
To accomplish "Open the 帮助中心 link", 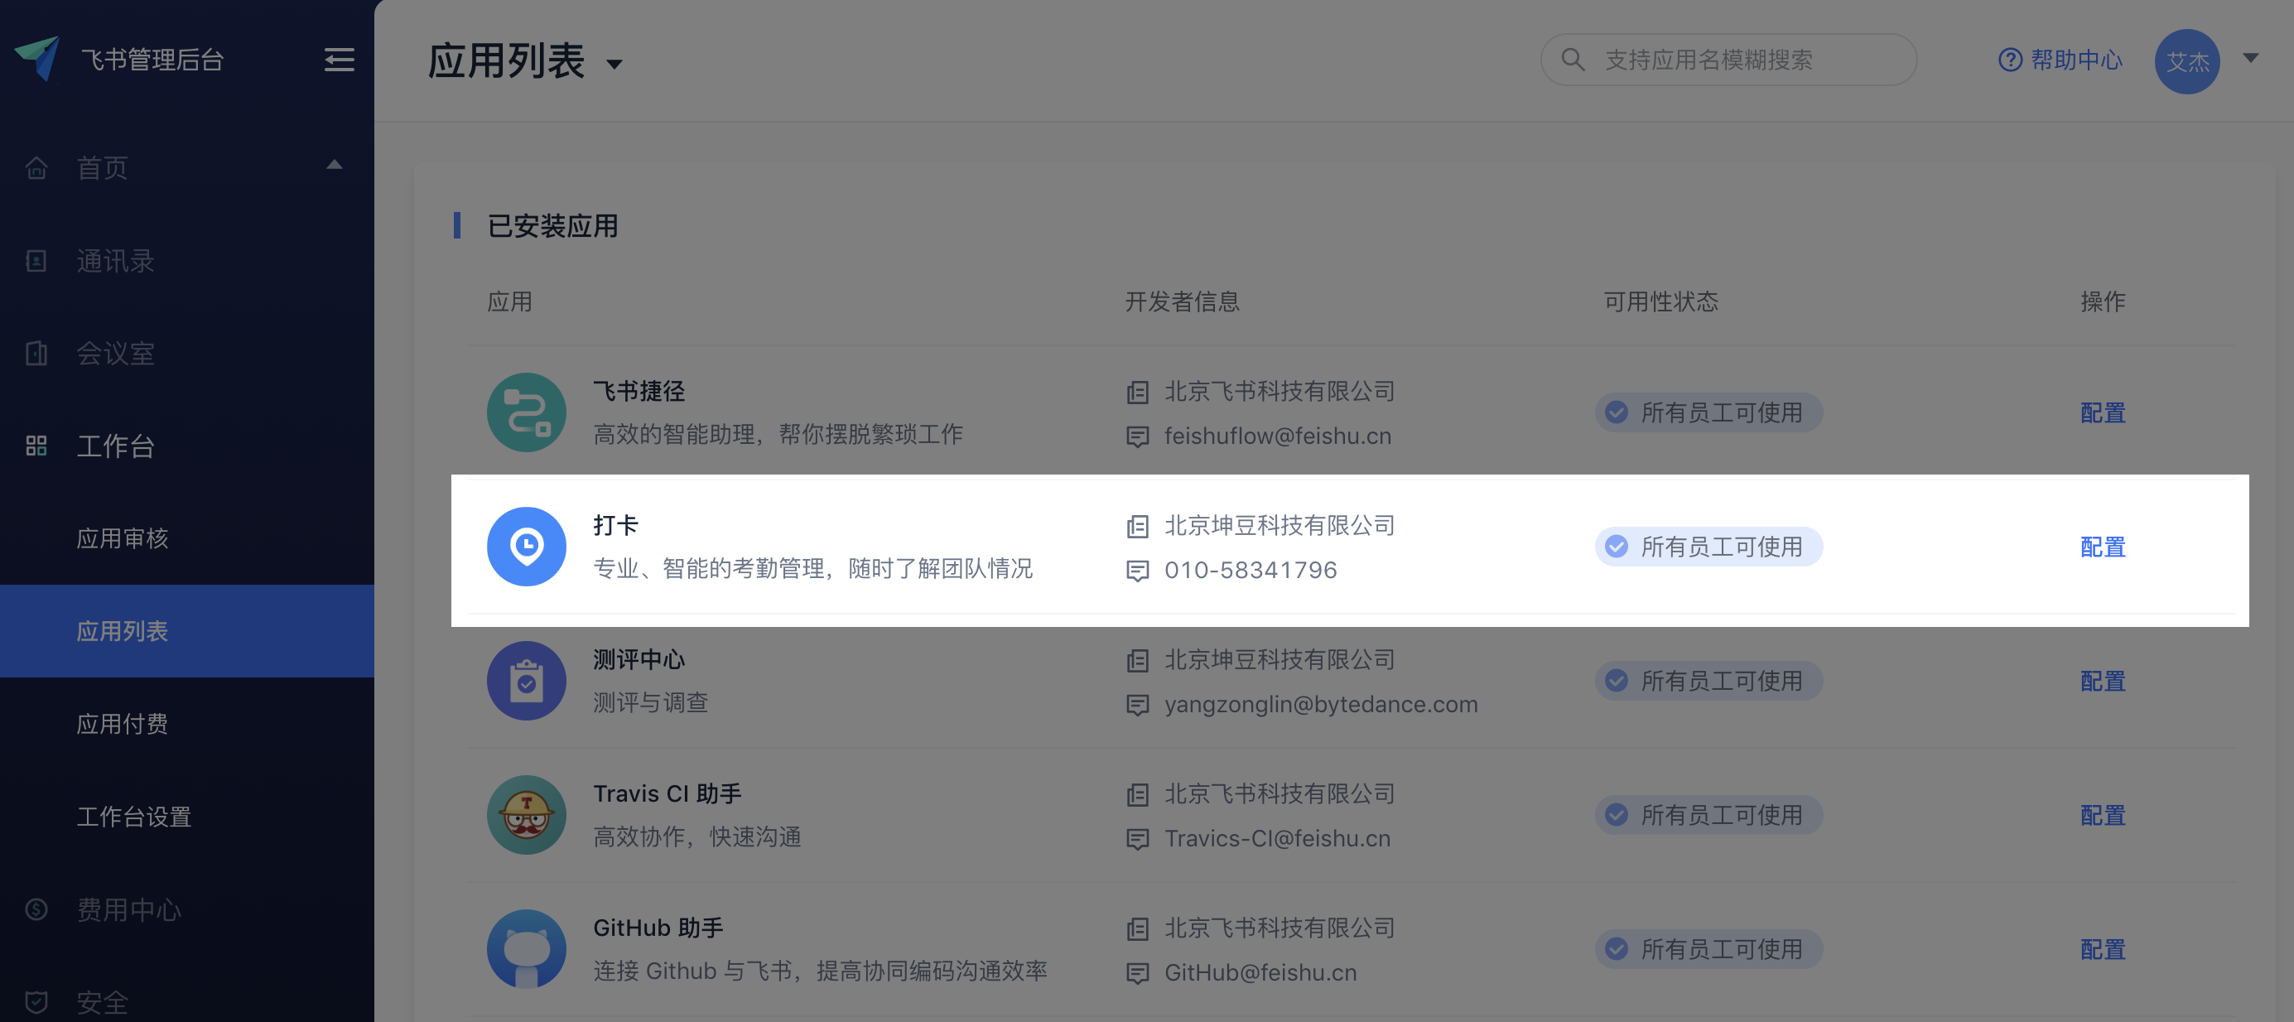I will click(x=2060, y=60).
